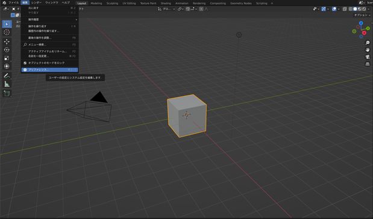
Task: Toggle X-ray display in viewport header
Action: coord(345,9)
